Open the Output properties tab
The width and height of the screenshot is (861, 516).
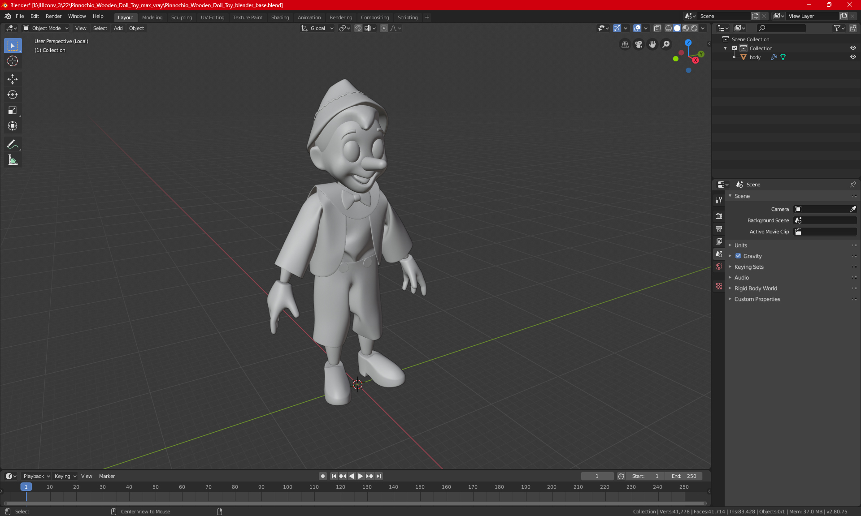(719, 228)
